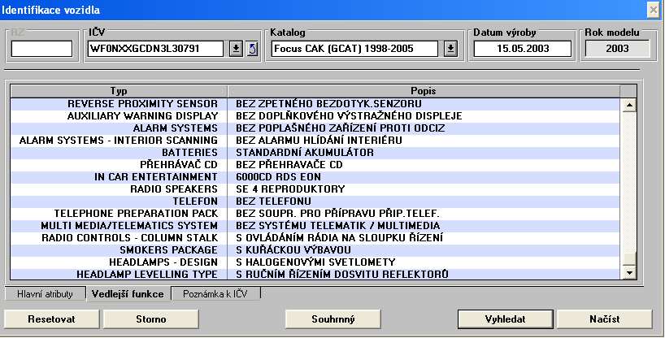The image size is (665, 338).
Task: Click the scrollbar down arrow in the table
Action: (x=628, y=274)
